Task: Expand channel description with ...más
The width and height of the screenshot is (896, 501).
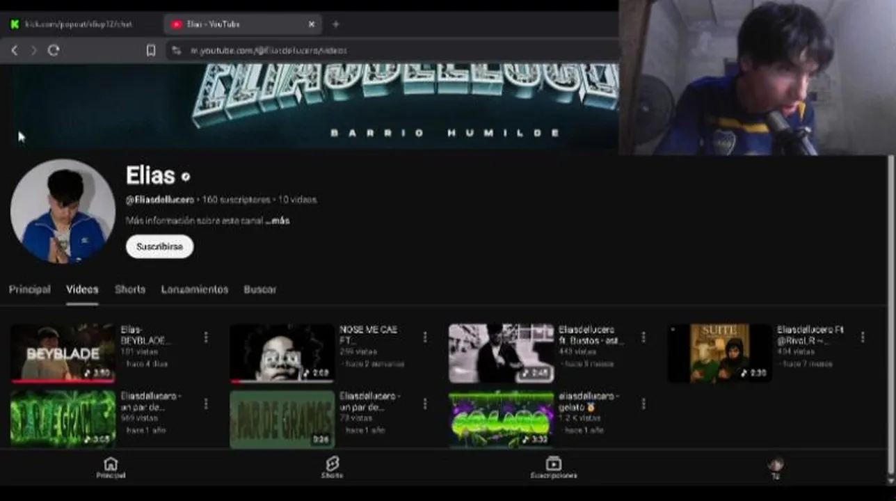Action: [x=278, y=221]
